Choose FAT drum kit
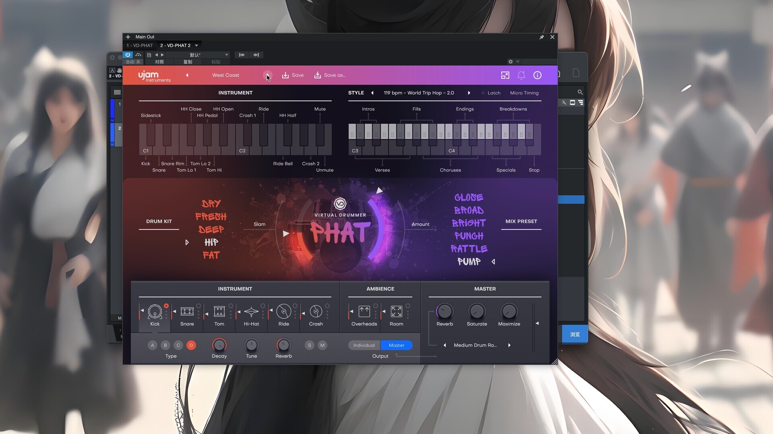This screenshot has width=773, height=434. click(x=211, y=255)
